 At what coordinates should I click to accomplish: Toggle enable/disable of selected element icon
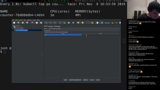point(55,23)
